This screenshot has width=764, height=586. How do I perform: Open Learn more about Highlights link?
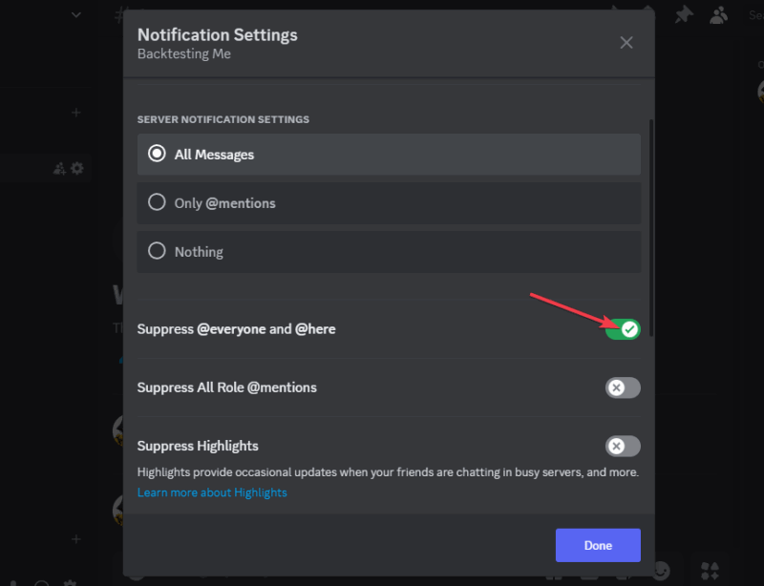(x=212, y=492)
